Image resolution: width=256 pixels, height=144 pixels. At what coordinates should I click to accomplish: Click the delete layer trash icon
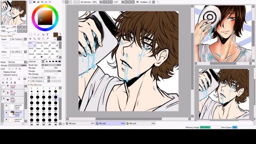[x=15, y=83]
